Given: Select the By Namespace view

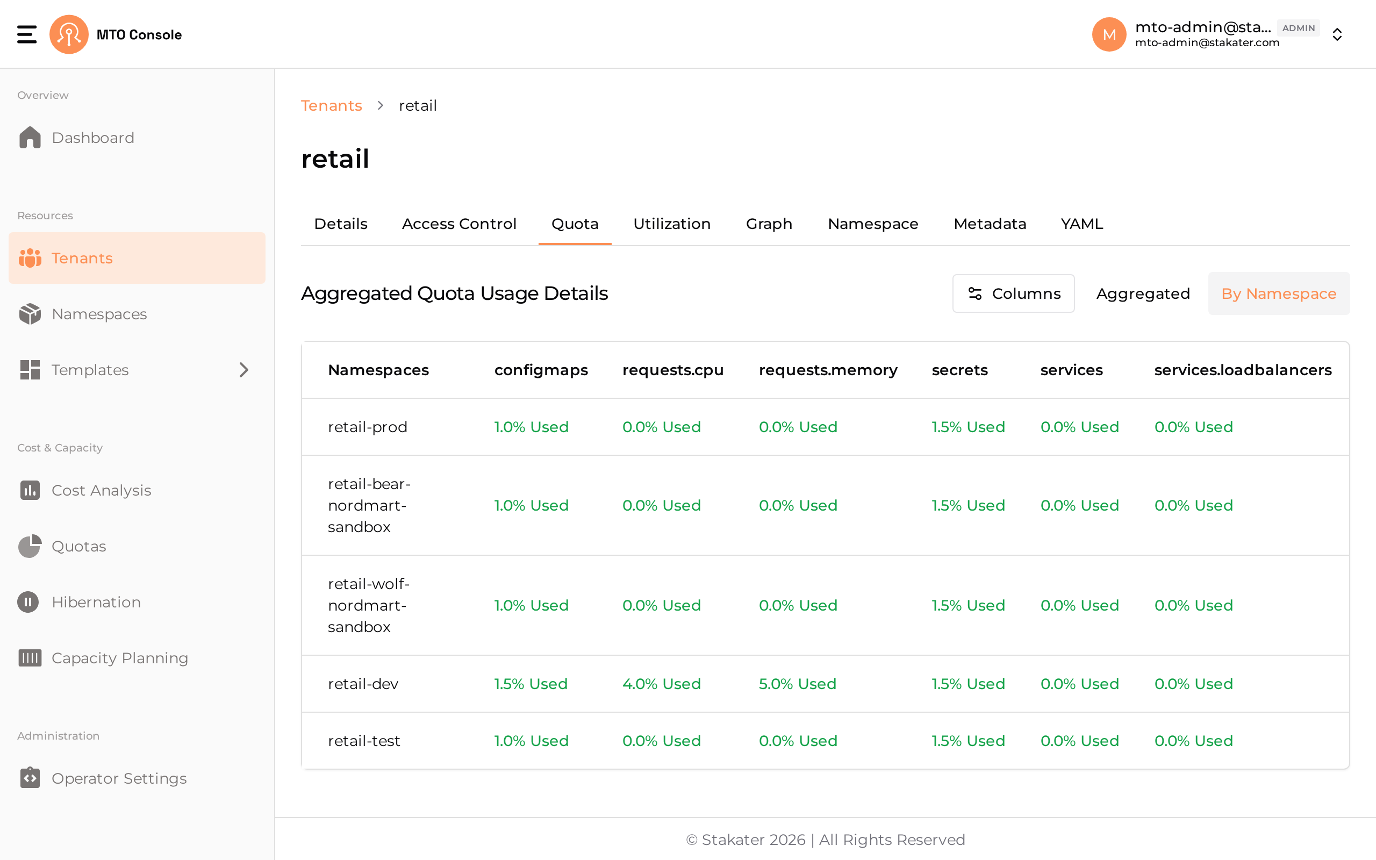Looking at the screenshot, I should coord(1279,293).
